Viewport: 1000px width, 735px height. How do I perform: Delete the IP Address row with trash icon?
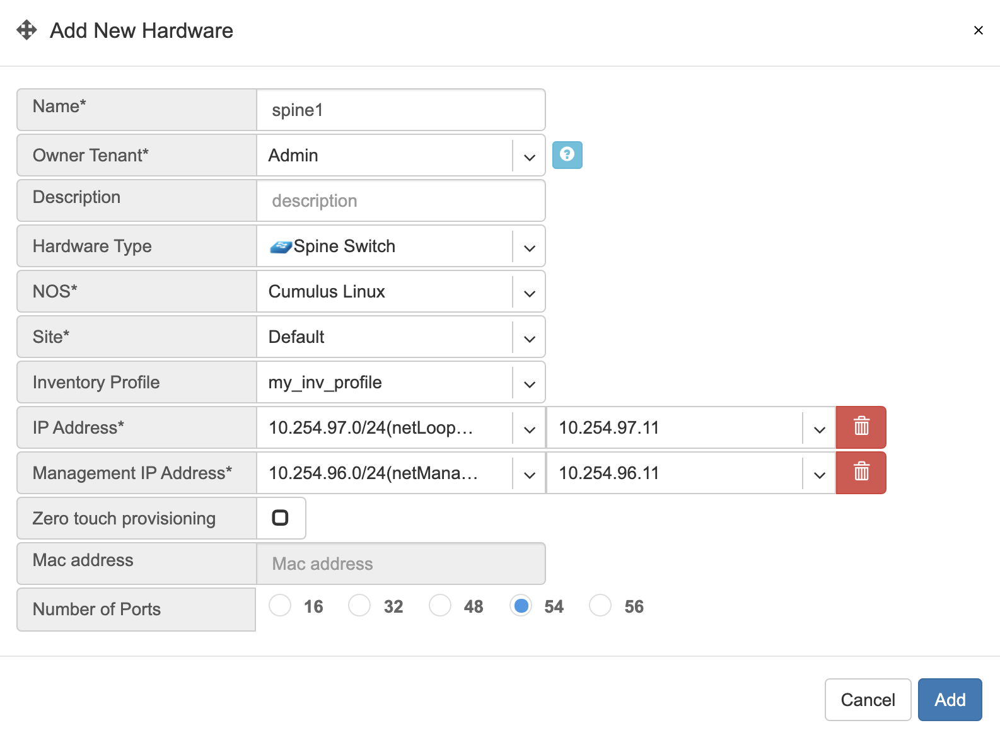click(x=861, y=427)
